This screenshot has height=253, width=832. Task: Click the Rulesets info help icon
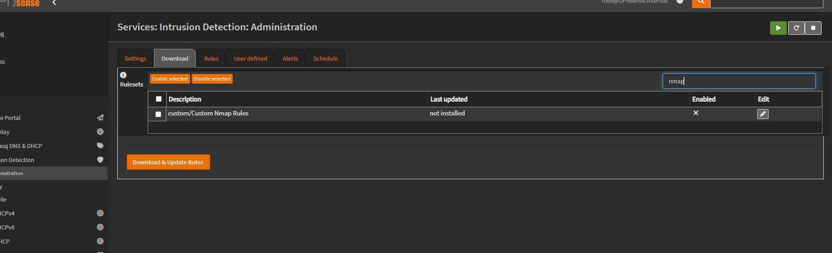[x=123, y=75]
